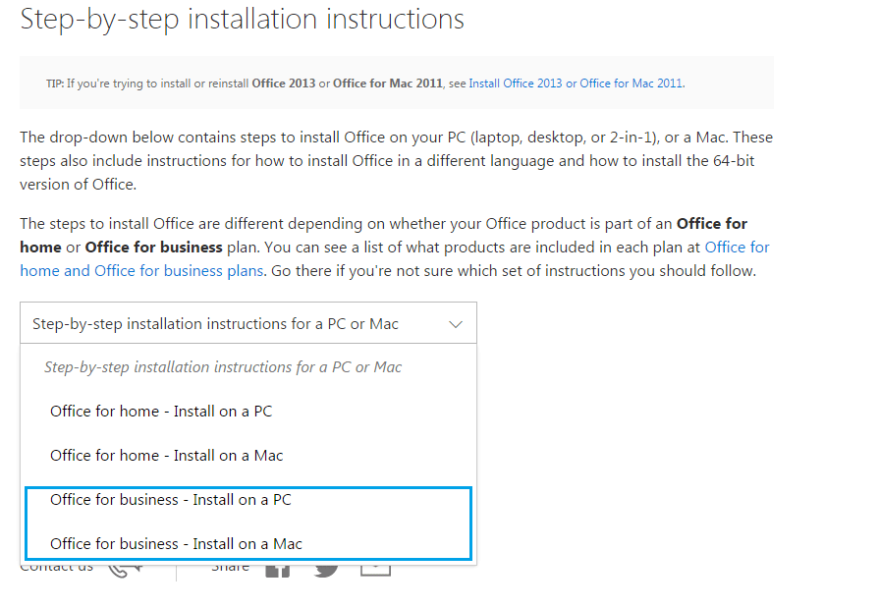Click the dropdown chevron arrow
Viewport: 879px width, 608px height.
455,322
